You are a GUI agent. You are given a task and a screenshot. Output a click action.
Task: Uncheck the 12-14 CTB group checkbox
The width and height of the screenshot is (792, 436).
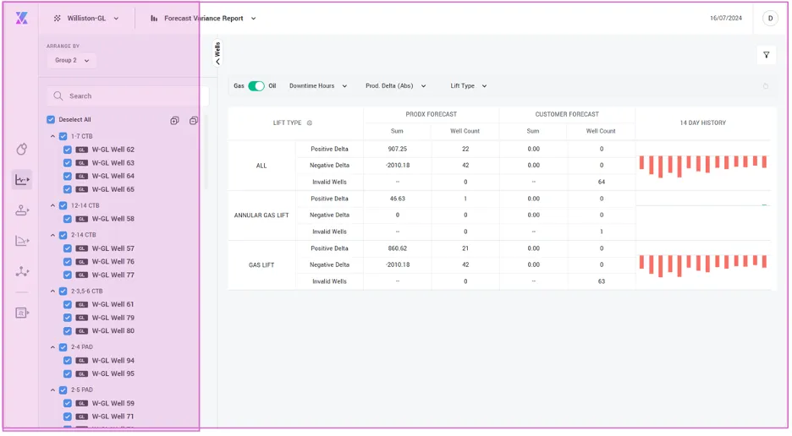tap(63, 205)
